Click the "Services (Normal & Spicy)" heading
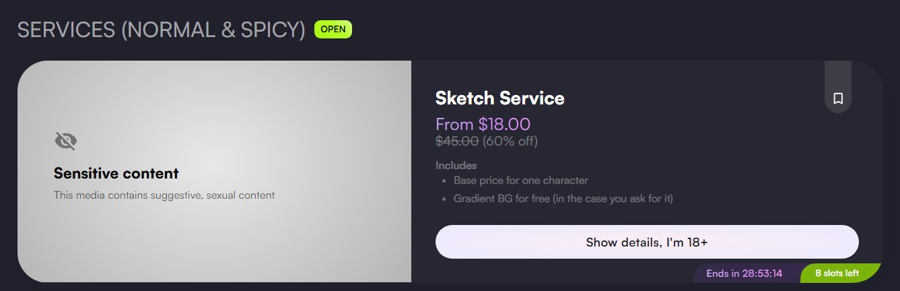This screenshot has height=291, width=900. (x=162, y=30)
